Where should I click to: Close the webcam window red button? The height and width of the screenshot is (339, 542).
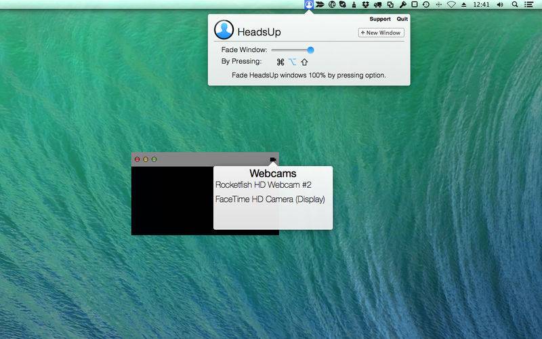tap(138, 159)
